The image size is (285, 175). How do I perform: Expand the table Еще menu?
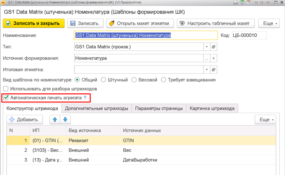click(x=265, y=119)
